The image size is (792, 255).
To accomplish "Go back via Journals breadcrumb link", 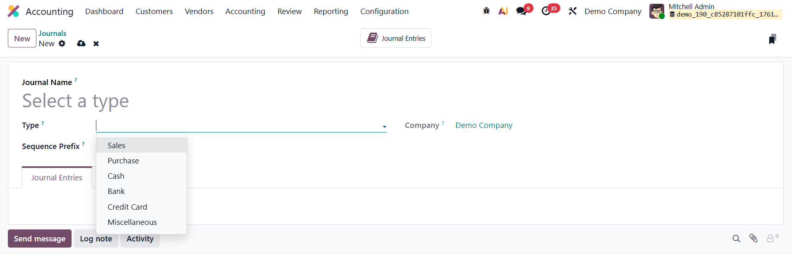I will click(53, 33).
